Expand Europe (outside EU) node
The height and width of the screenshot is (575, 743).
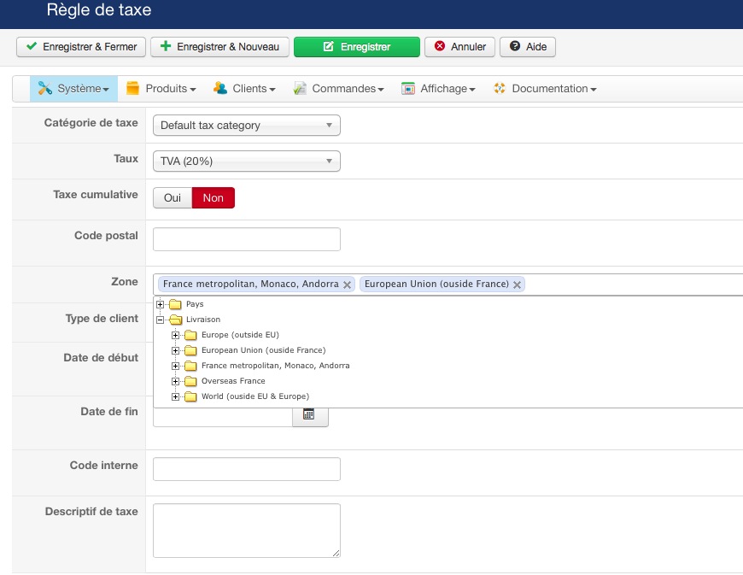175,335
